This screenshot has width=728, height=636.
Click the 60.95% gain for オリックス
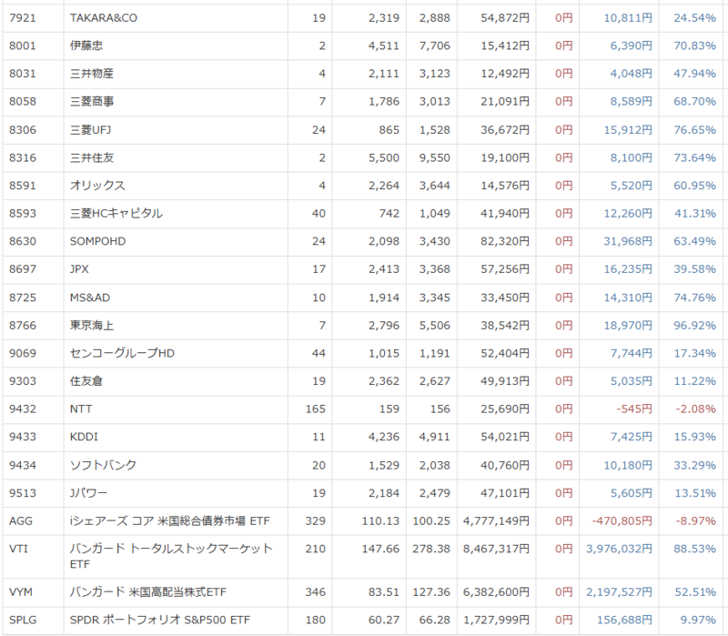coord(695,186)
